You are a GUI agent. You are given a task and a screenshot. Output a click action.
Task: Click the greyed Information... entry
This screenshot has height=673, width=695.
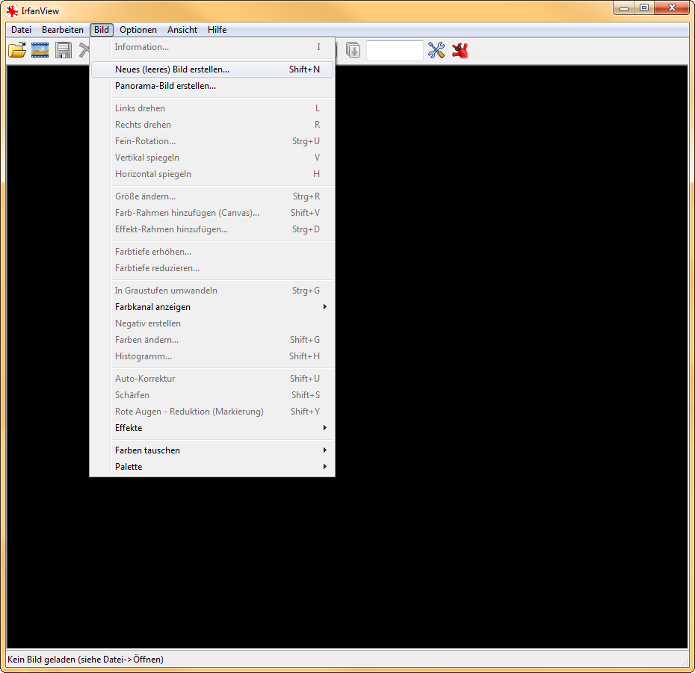212,47
